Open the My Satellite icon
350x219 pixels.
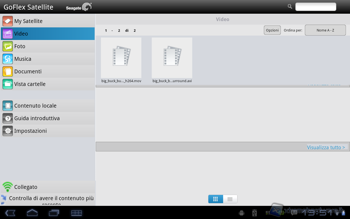[8, 21]
